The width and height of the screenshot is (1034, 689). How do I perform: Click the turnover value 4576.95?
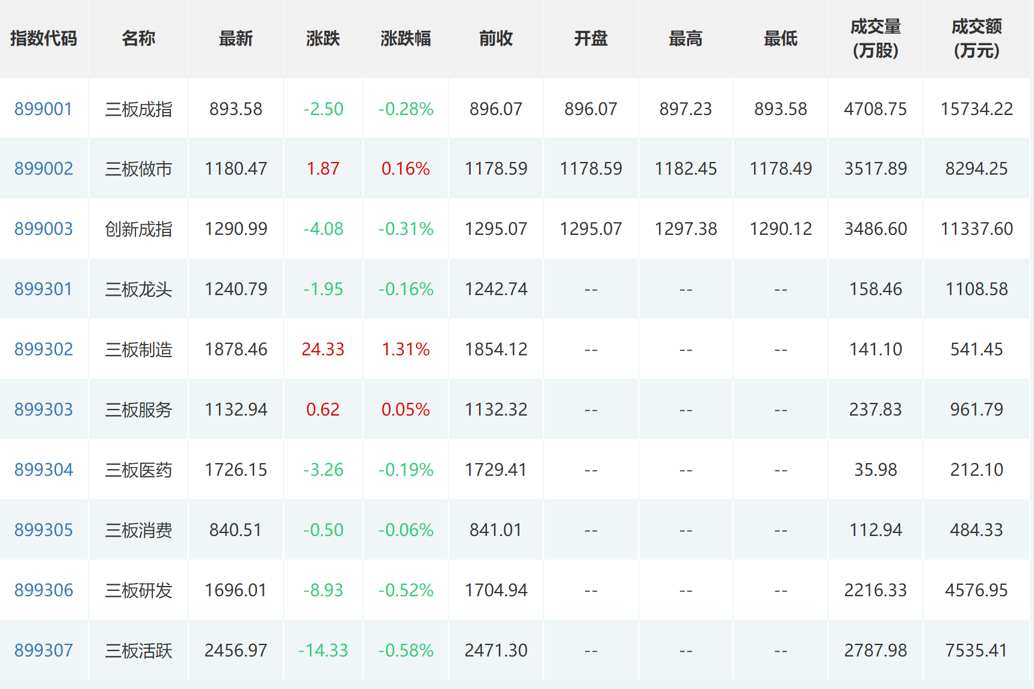click(977, 590)
